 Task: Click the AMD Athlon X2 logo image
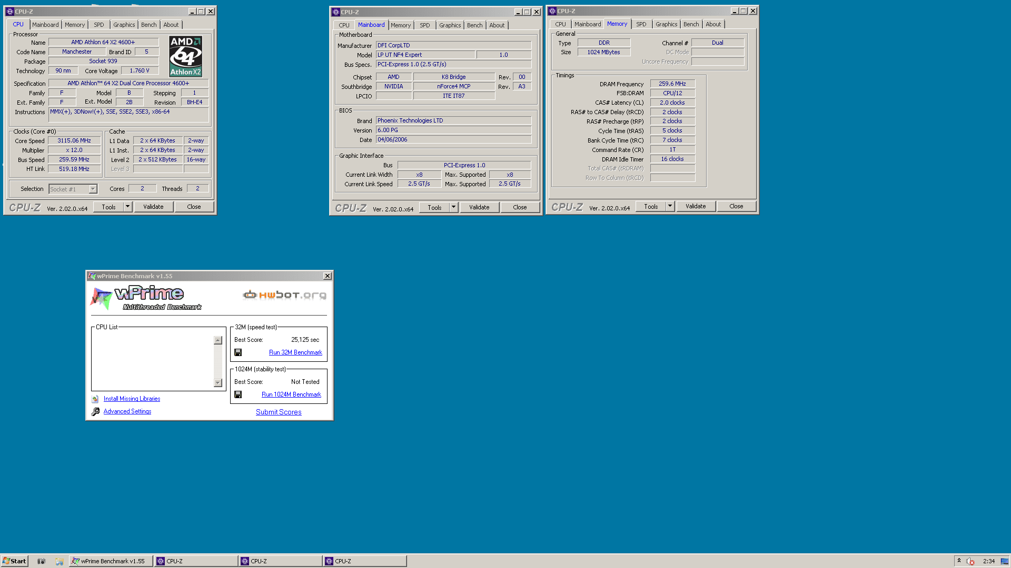coord(185,56)
